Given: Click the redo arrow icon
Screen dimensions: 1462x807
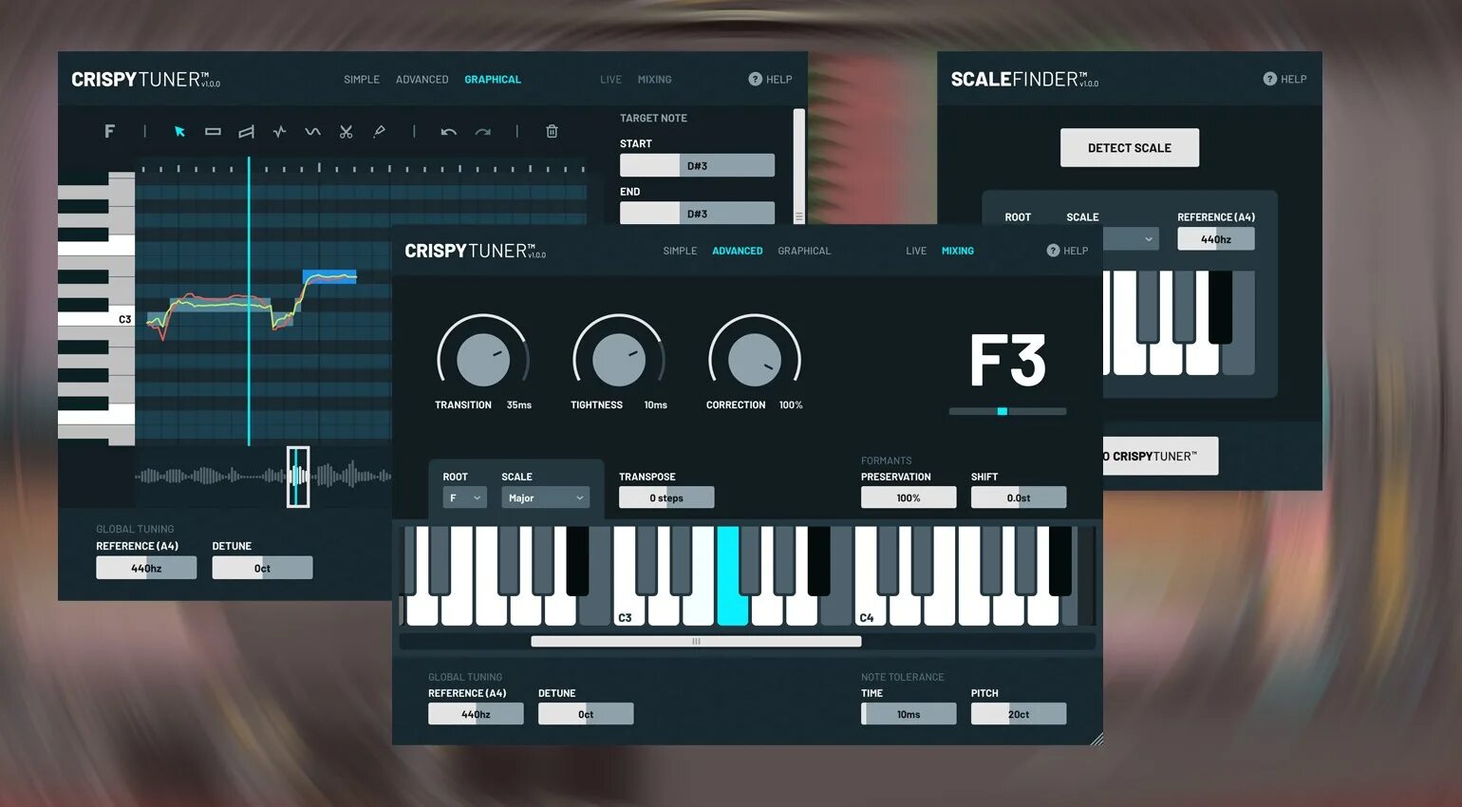Looking at the screenshot, I should [482, 132].
